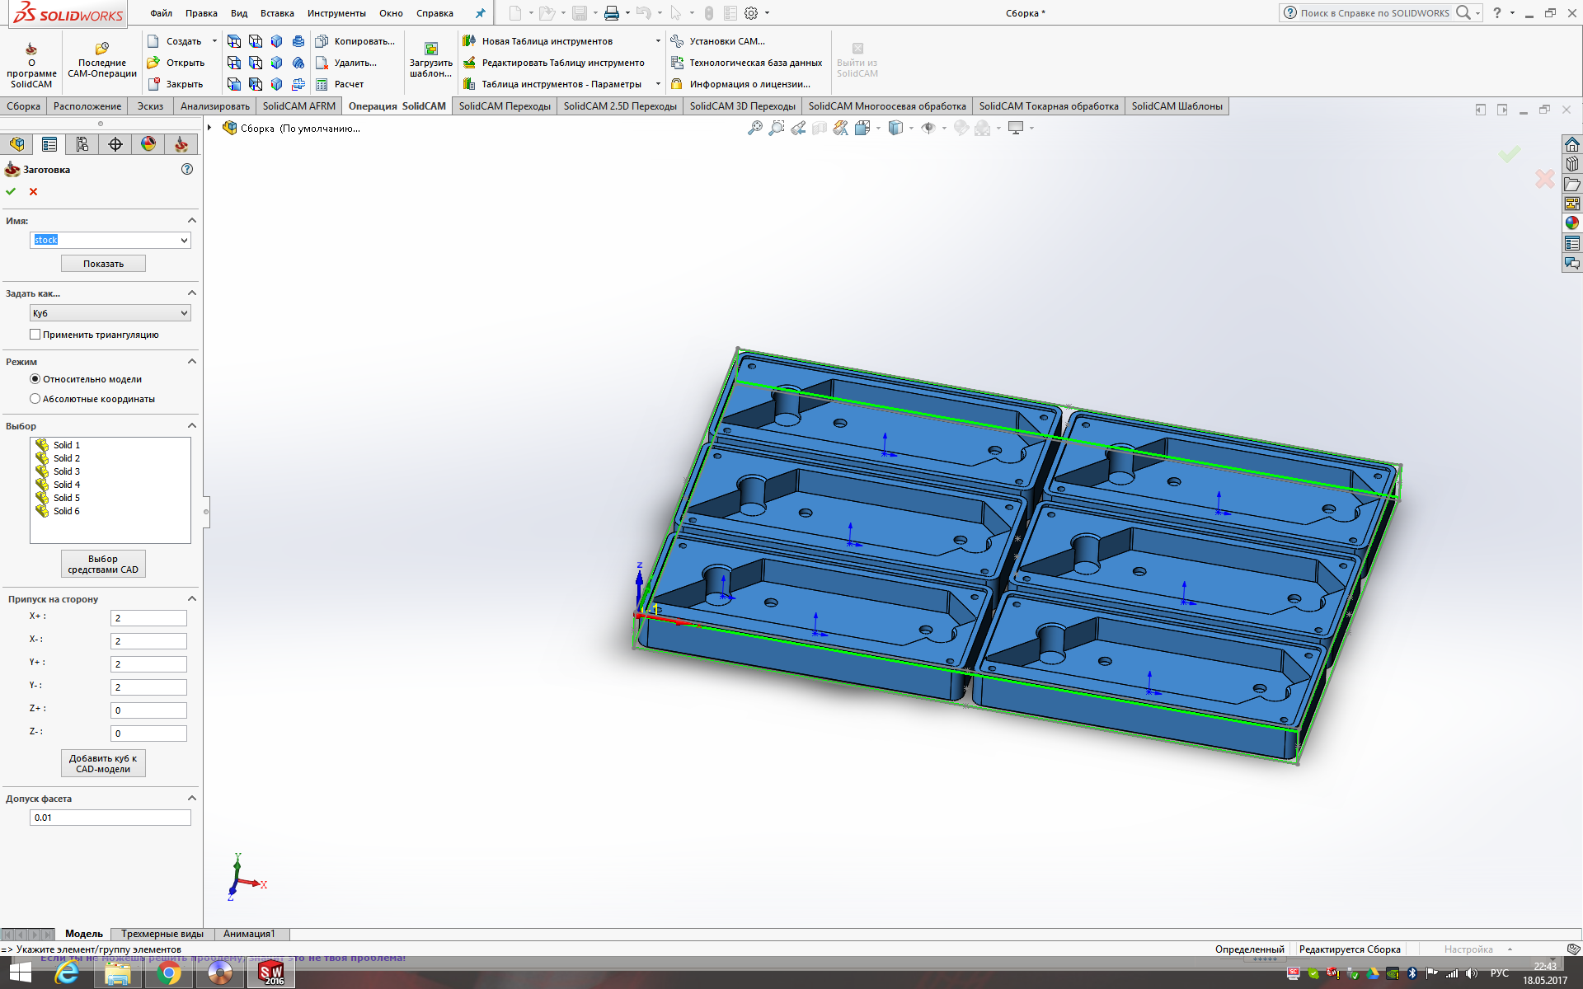The width and height of the screenshot is (1583, 989).
Task: Open the Appearances color ball in right pane
Action: [1571, 223]
